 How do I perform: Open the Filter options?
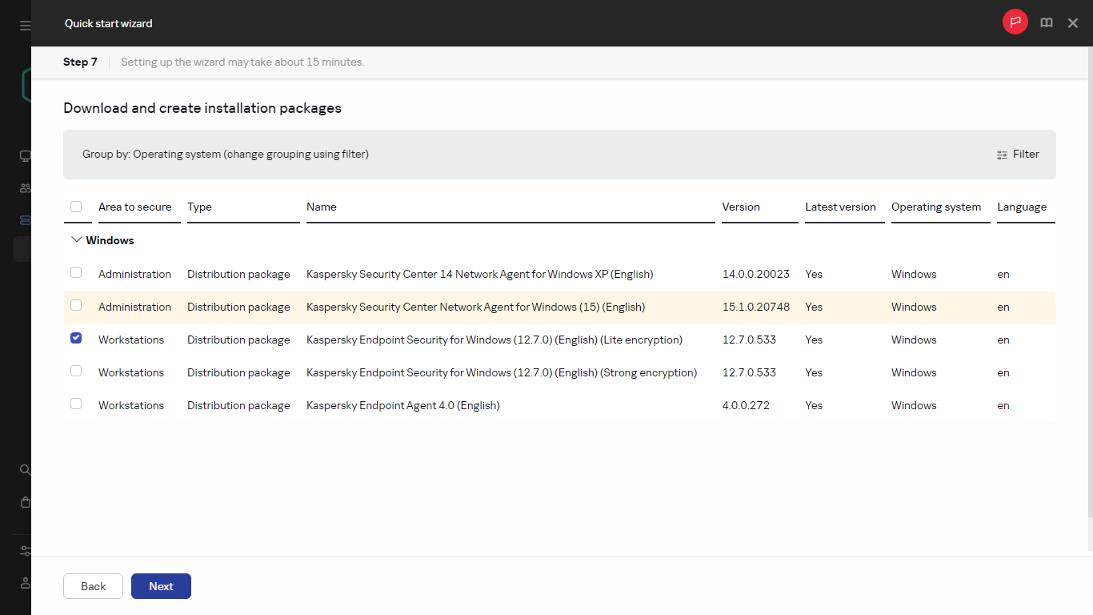pyautogui.click(x=1017, y=154)
